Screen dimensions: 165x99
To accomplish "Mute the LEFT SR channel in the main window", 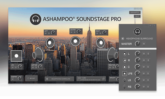I will pyautogui.click(x=33, y=67).
